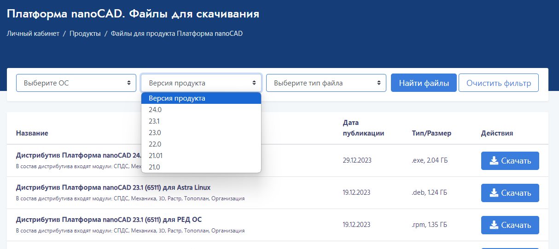
Task: Click the '.deb, 1.24 ГБ' cell
Action: click(x=430, y=193)
